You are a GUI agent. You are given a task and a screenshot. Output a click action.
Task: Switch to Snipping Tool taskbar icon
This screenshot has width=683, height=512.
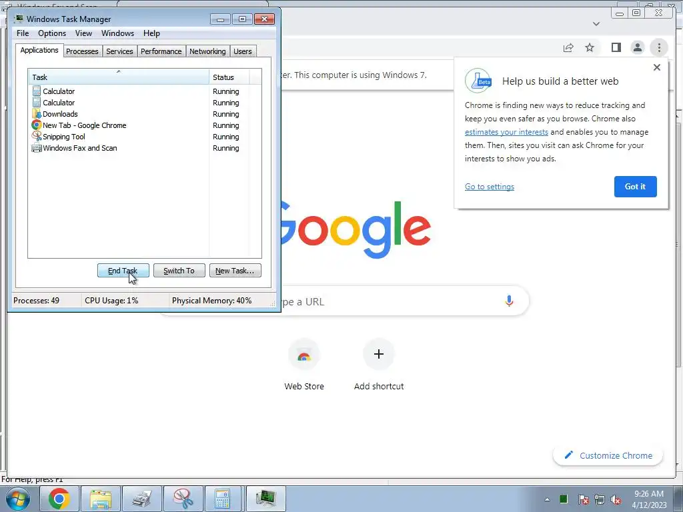183,499
